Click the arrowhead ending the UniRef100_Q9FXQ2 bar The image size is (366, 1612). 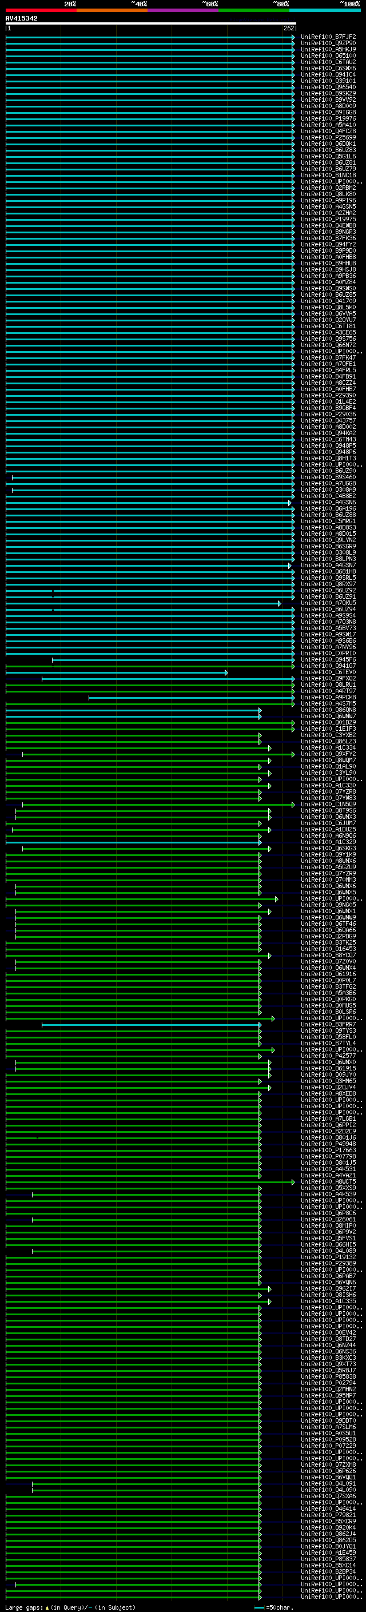point(293,679)
